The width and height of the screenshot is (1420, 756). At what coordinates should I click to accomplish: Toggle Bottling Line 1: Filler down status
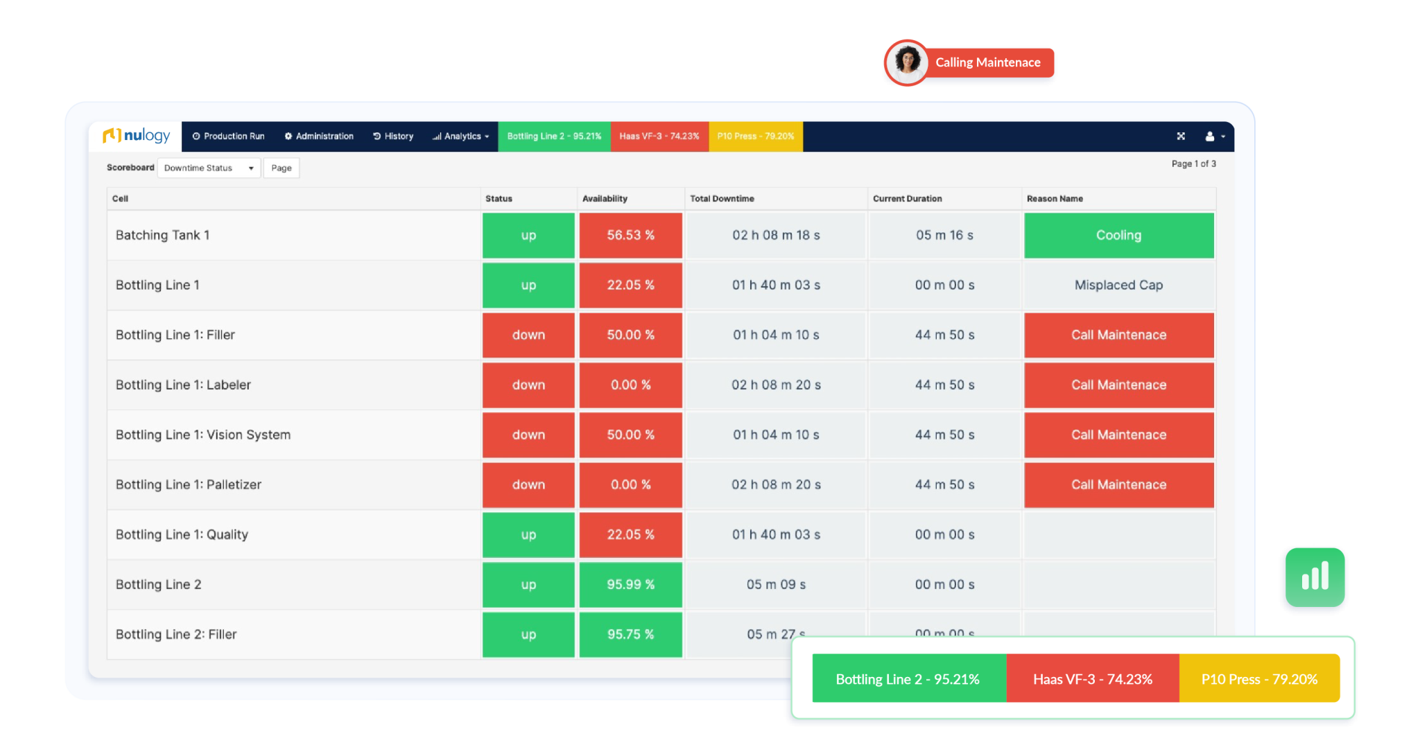528,335
